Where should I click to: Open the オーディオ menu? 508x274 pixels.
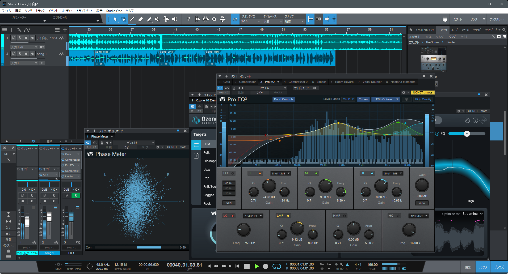pyautogui.click(x=67, y=11)
